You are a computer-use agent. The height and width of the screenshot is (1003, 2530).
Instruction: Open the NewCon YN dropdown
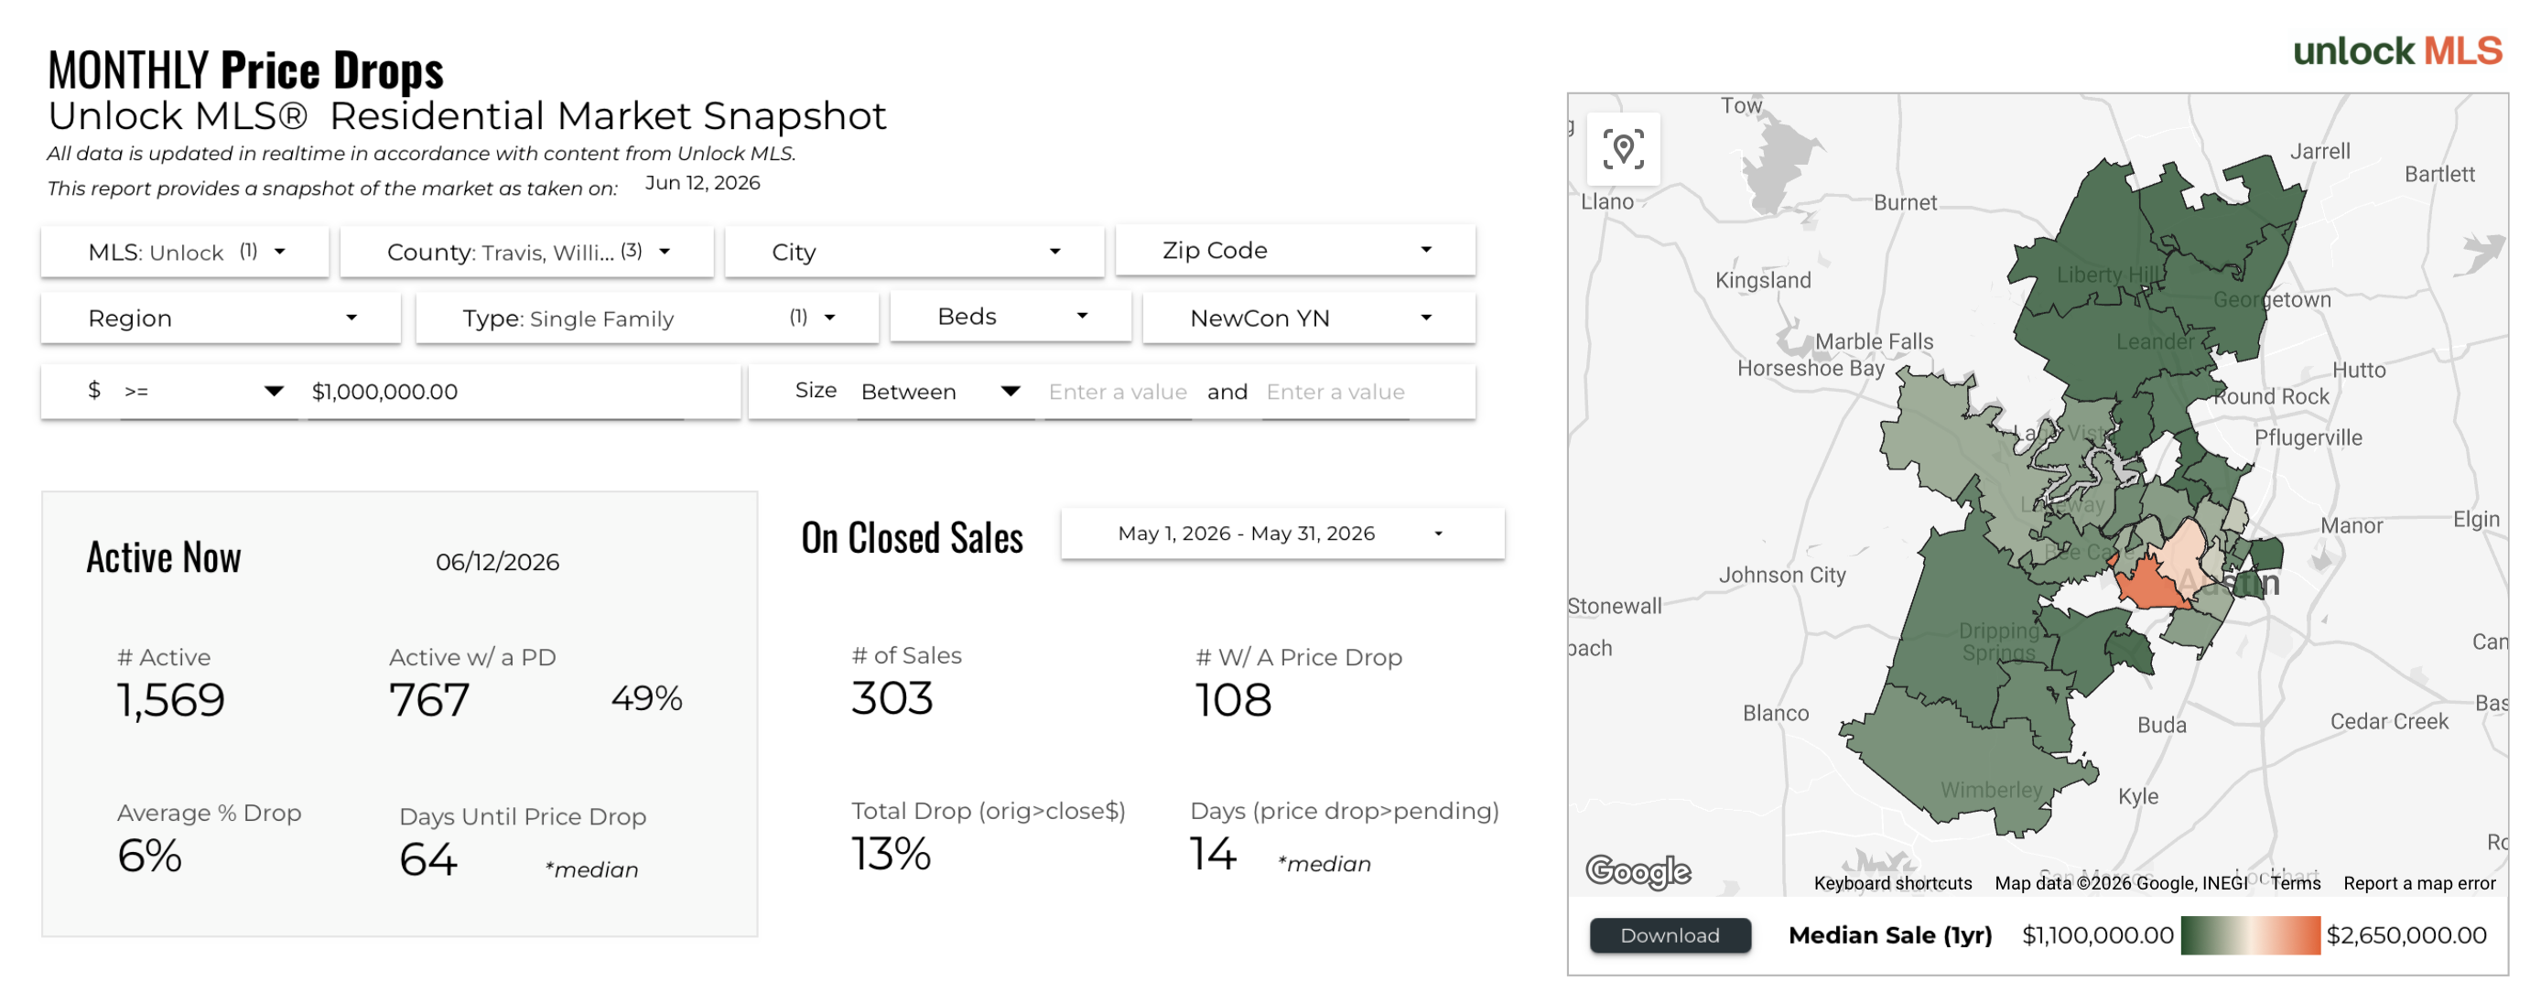(1308, 318)
